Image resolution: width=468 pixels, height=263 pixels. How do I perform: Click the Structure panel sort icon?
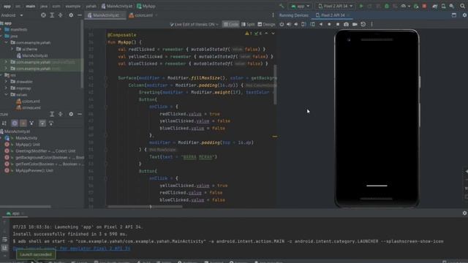(4, 123)
